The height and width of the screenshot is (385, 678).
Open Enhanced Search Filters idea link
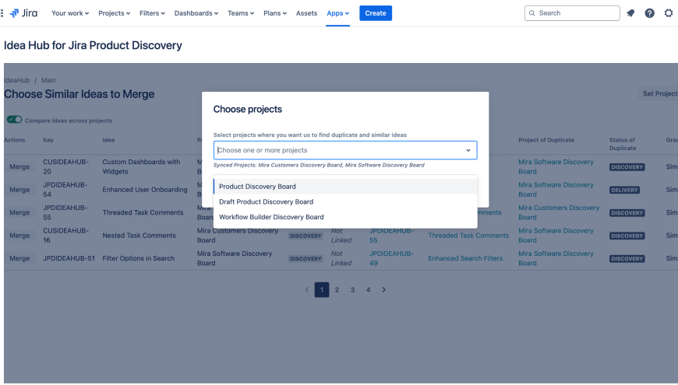coord(465,258)
